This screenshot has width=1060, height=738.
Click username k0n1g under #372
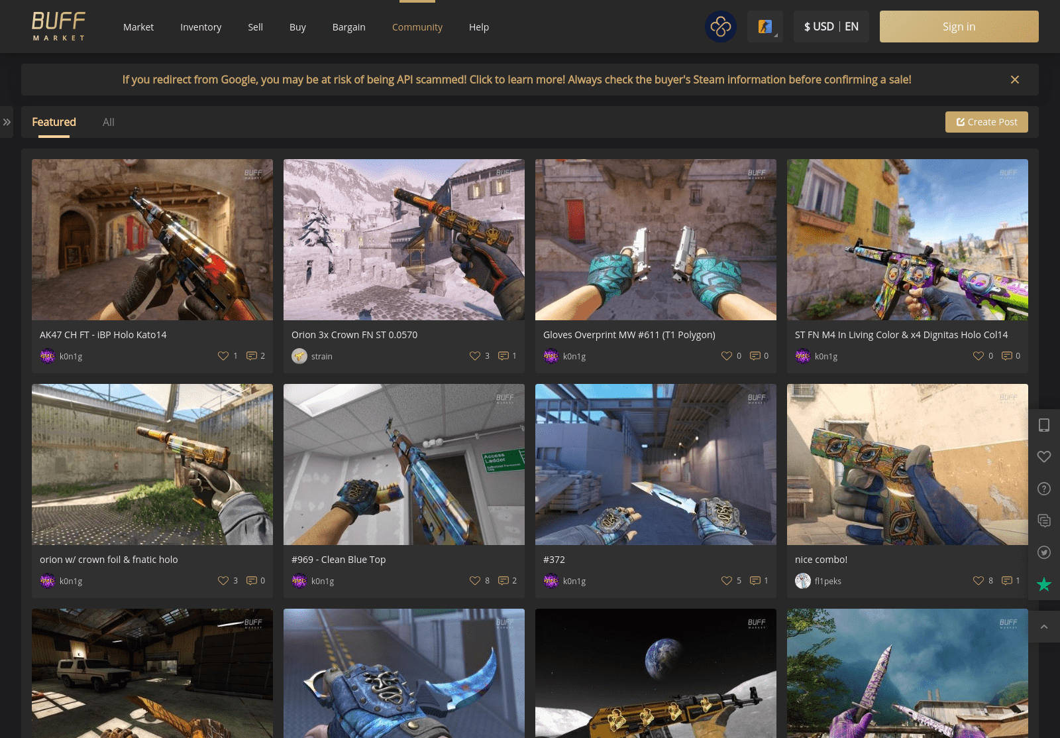(x=574, y=582)
